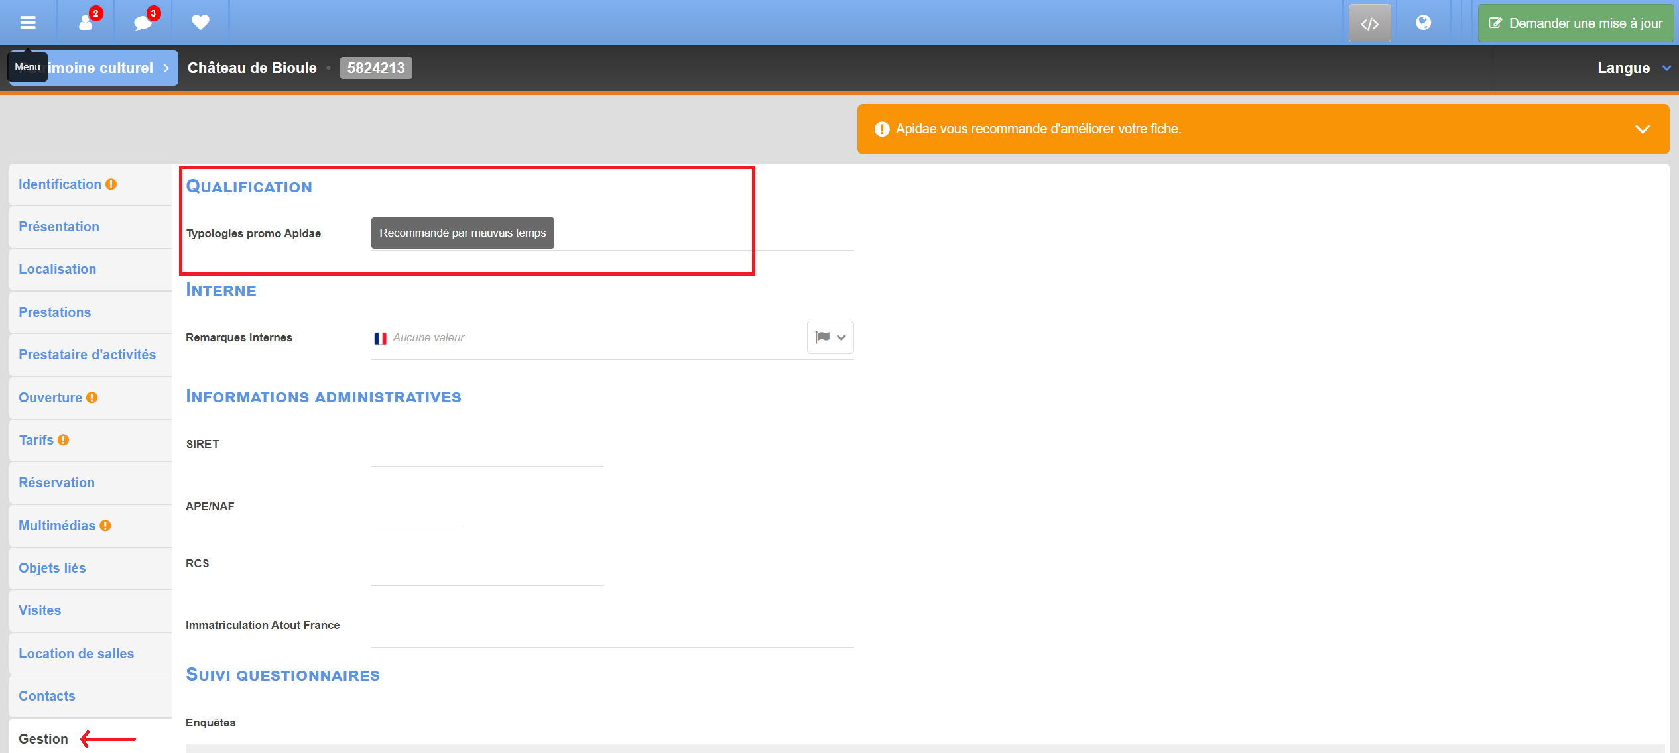Expand the Apidae recommendation banner chevron

1642,129
